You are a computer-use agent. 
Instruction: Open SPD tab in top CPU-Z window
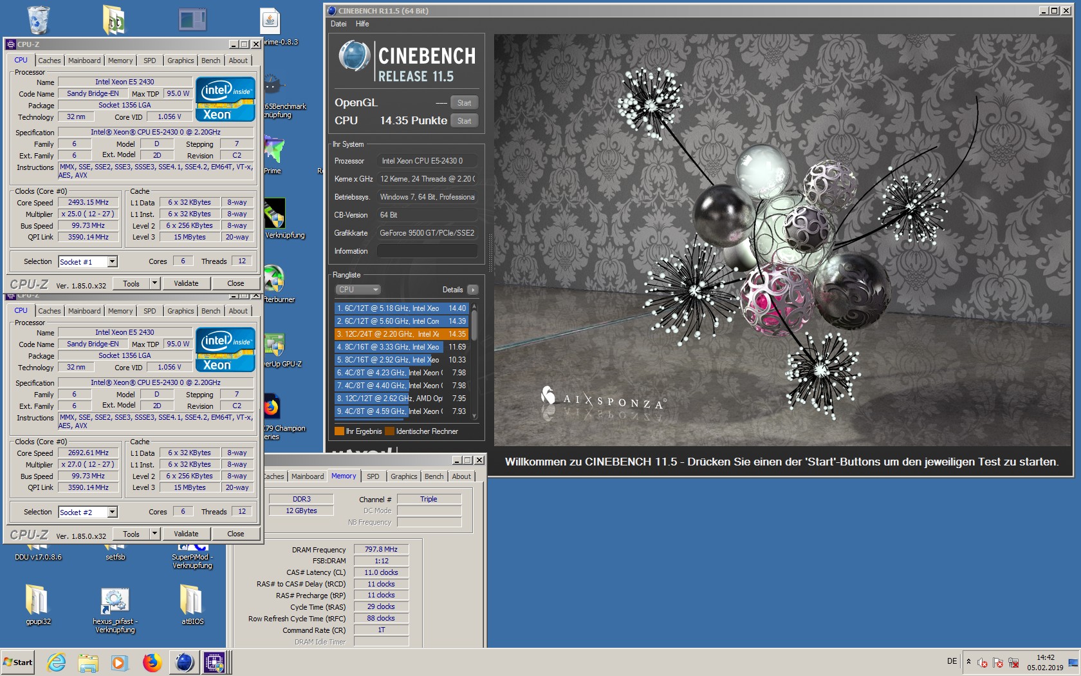(150, 61)
